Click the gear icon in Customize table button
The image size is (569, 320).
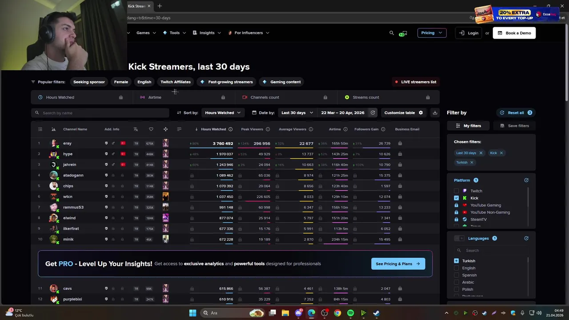click(421, 113)
